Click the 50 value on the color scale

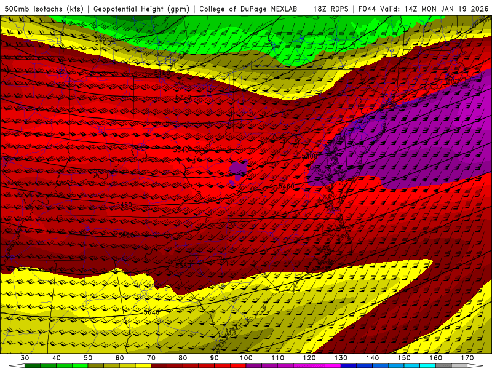[x=88, y=358]
